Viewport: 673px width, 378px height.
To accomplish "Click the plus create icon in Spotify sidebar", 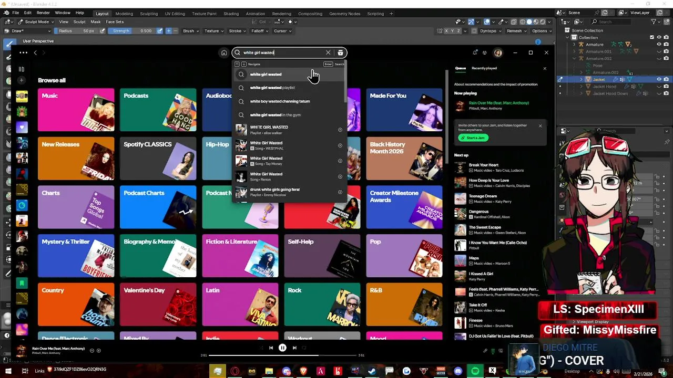I will 22,80.
